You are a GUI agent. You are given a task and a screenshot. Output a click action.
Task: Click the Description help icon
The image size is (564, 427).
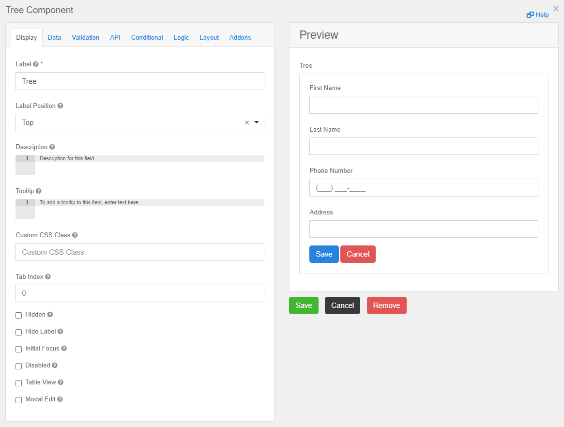click(x=52, y=147)
